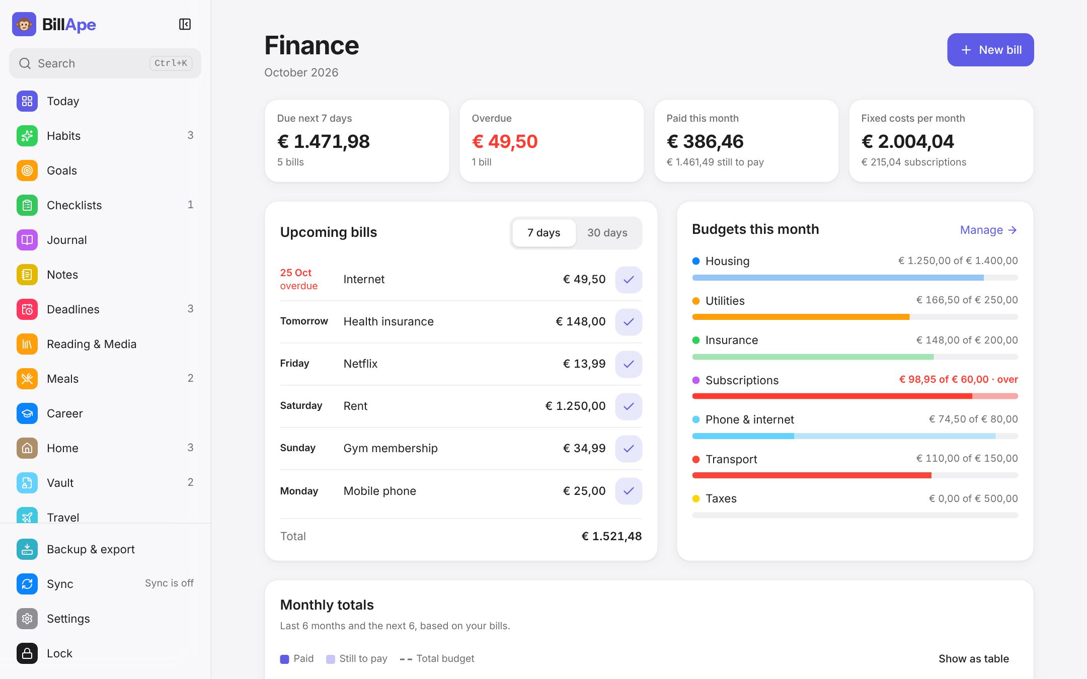Click the BillApe monkey logo
This screenshot has height=679, width=1087.
click(24, 24)
